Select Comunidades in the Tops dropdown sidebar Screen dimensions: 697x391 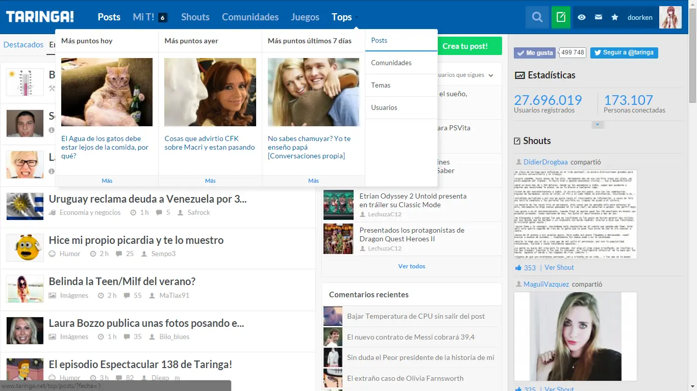tap(401, 63)
